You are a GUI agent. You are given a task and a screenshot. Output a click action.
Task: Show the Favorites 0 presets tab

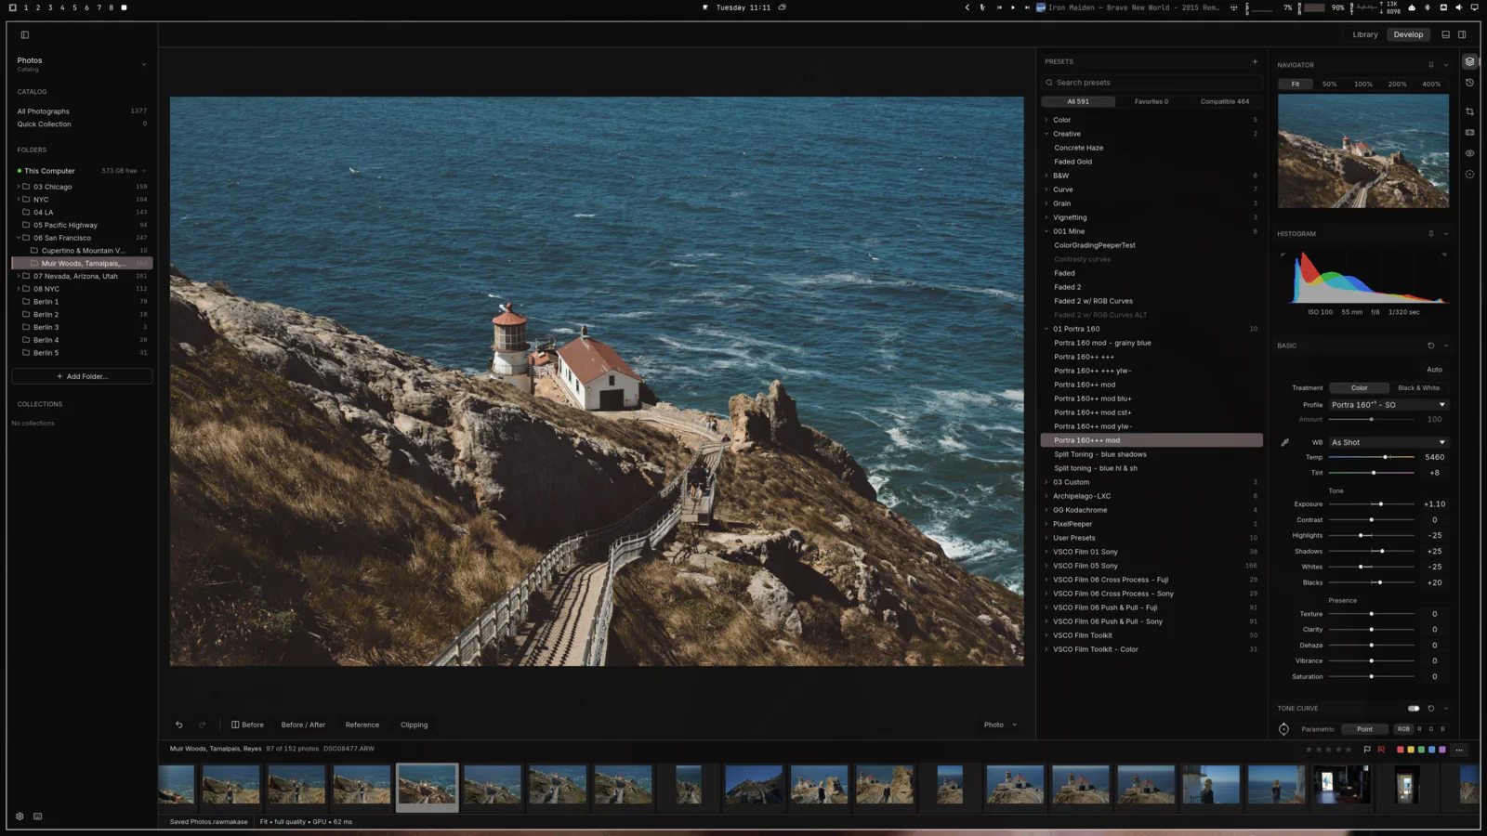pos(1151,101)
